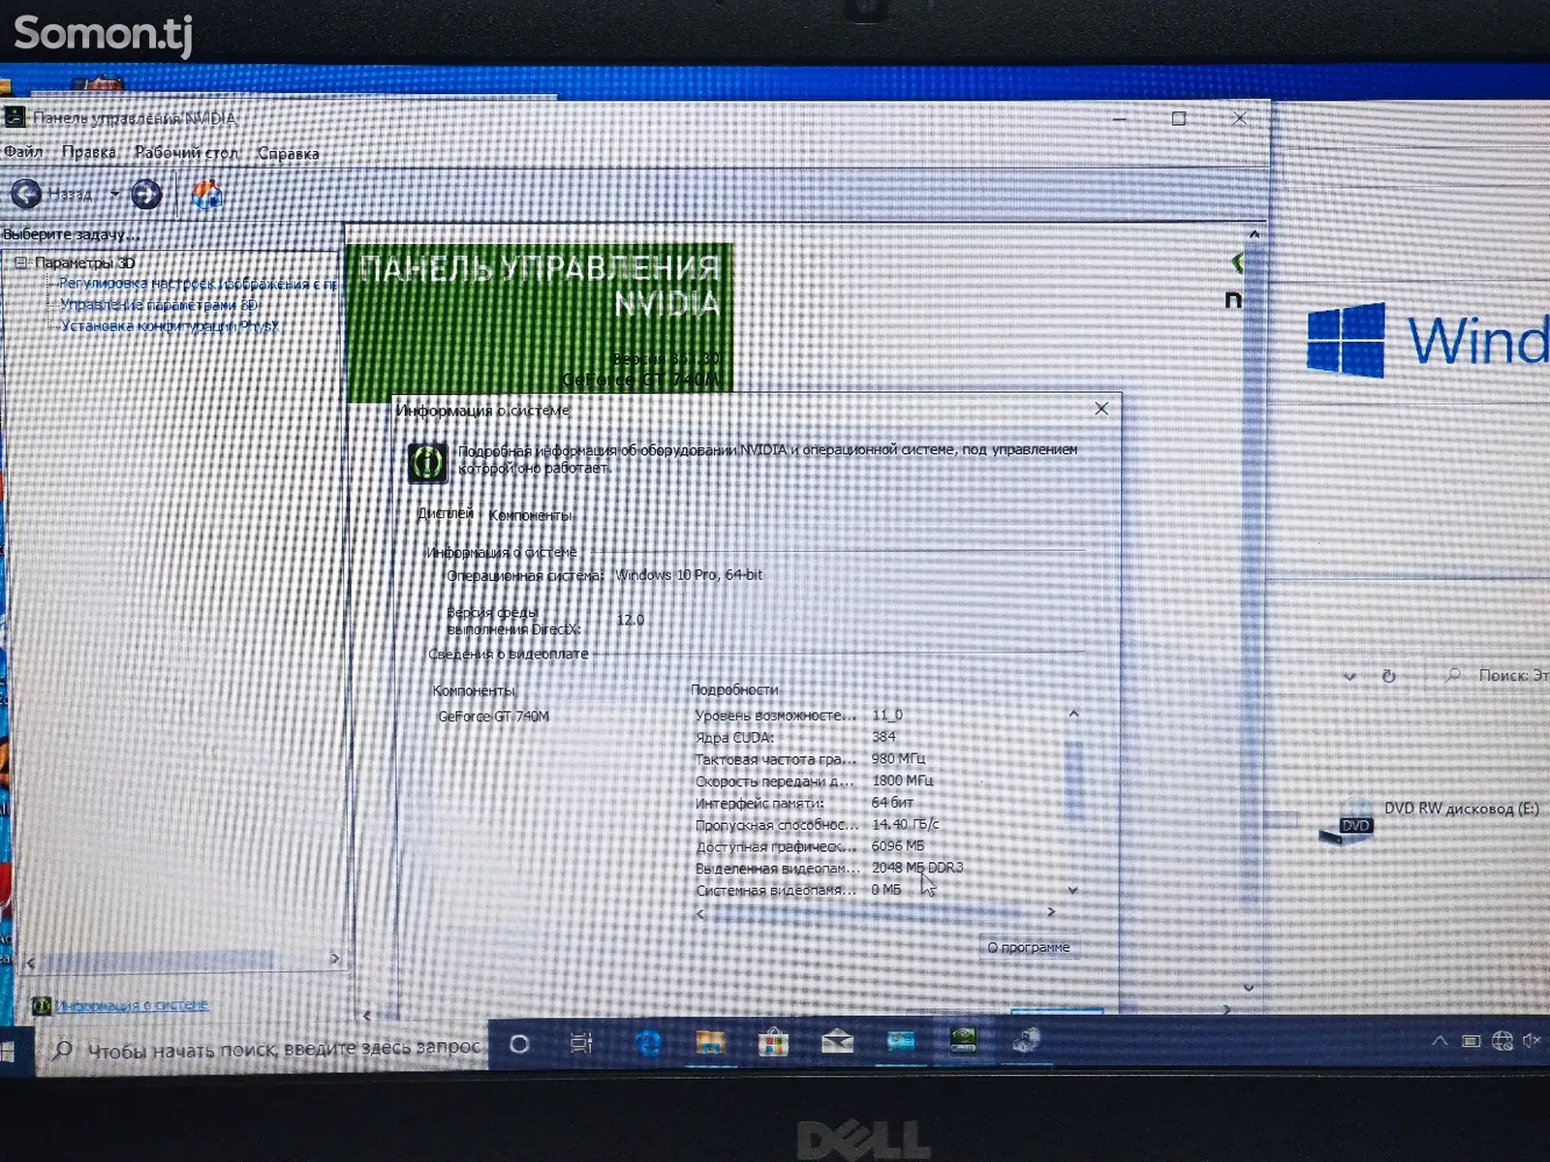Close the Информация о системе dialog
This screenshot has width=1550, height=1162.
click(x=1101, y=409)
